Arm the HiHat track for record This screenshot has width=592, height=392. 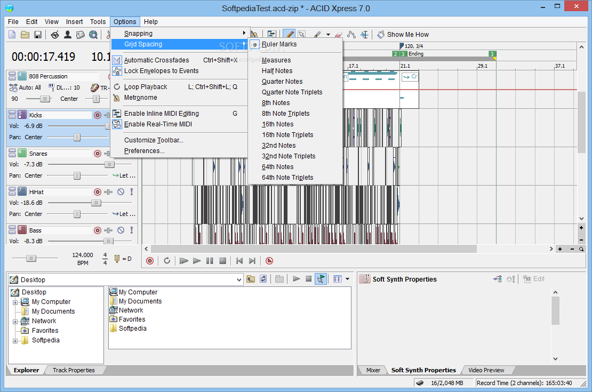(98, 192)
